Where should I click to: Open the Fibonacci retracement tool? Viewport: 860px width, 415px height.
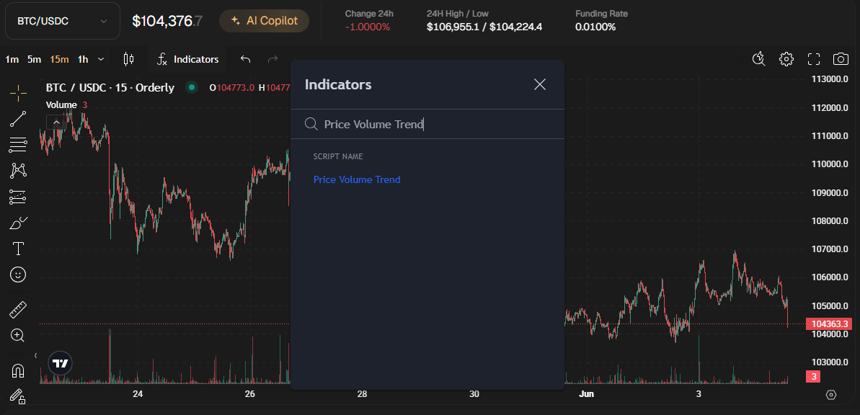coord(18,145)
